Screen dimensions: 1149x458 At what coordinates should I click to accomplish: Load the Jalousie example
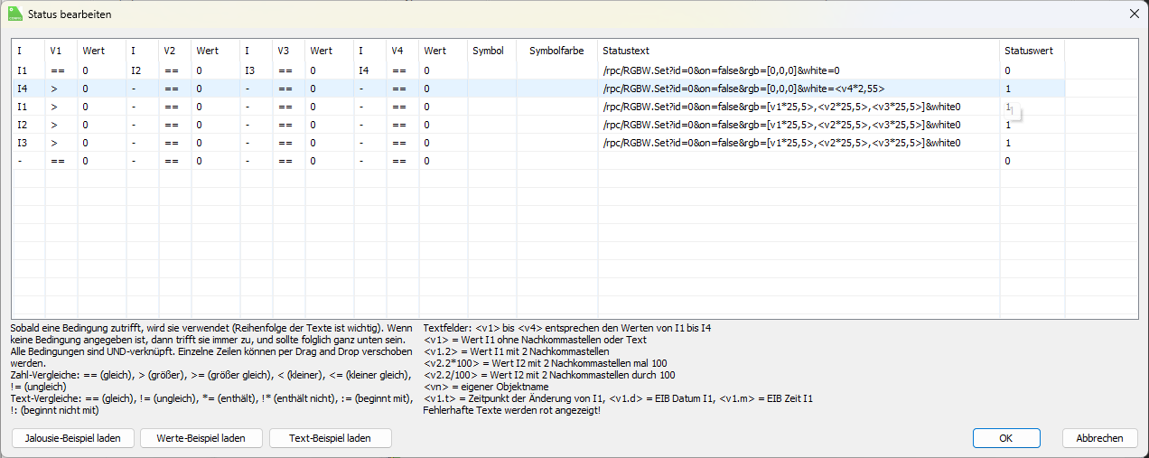point(73,438)
